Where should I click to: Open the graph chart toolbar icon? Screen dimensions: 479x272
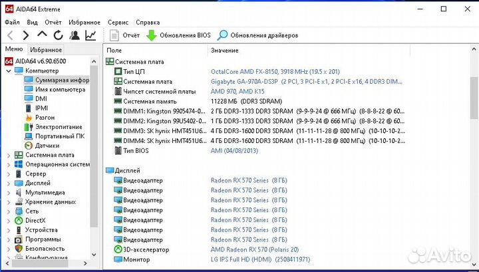tap(90, 35)
